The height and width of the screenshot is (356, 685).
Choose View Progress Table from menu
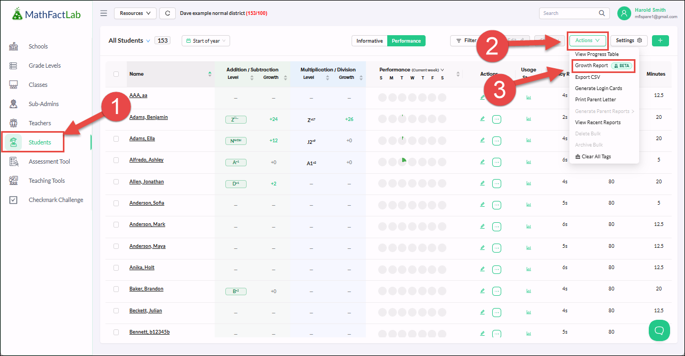coord(597,54)
